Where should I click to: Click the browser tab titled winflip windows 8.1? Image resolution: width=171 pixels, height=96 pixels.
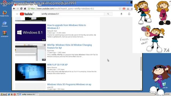(26, 5)
